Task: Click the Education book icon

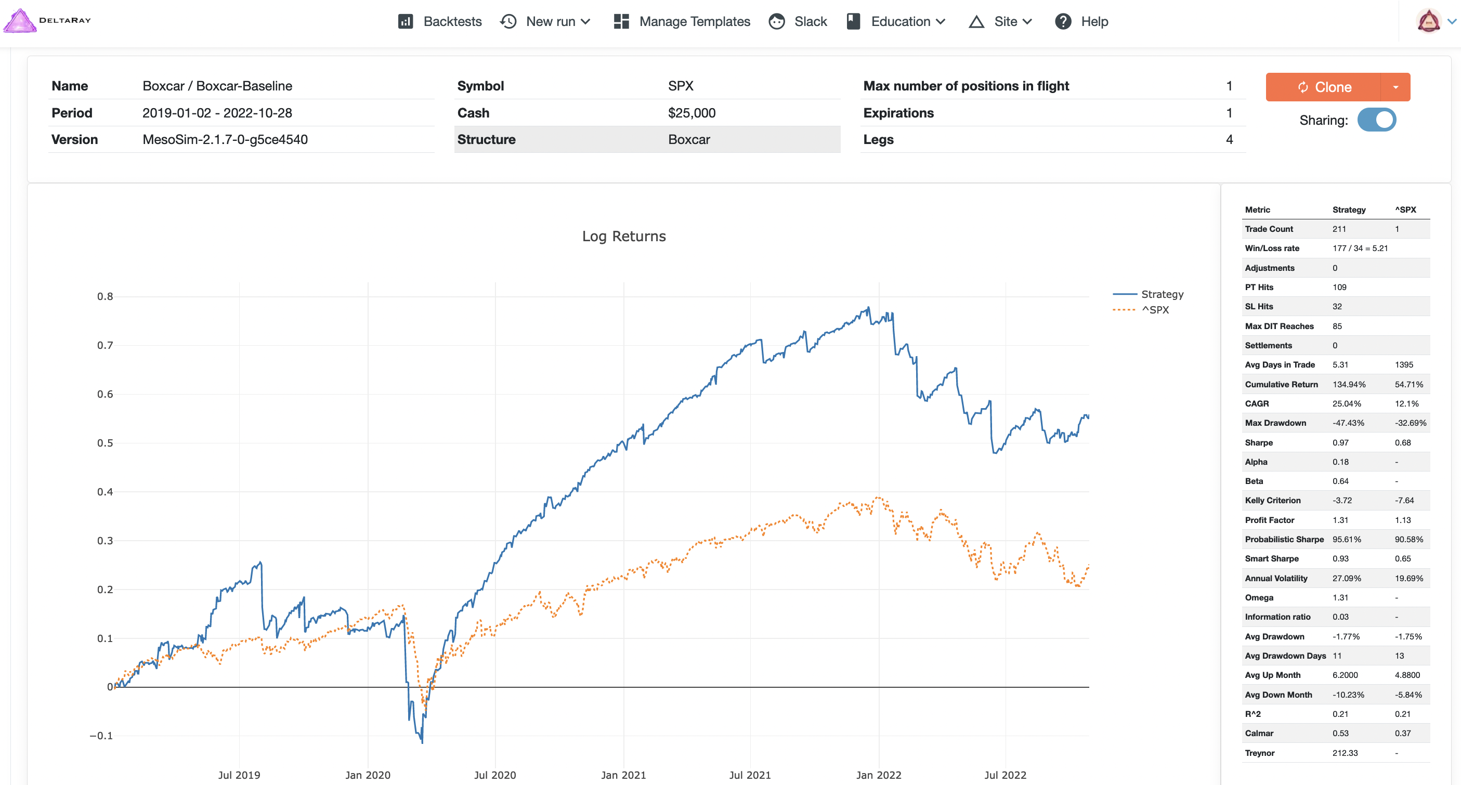Action: [x=853, y=21]
